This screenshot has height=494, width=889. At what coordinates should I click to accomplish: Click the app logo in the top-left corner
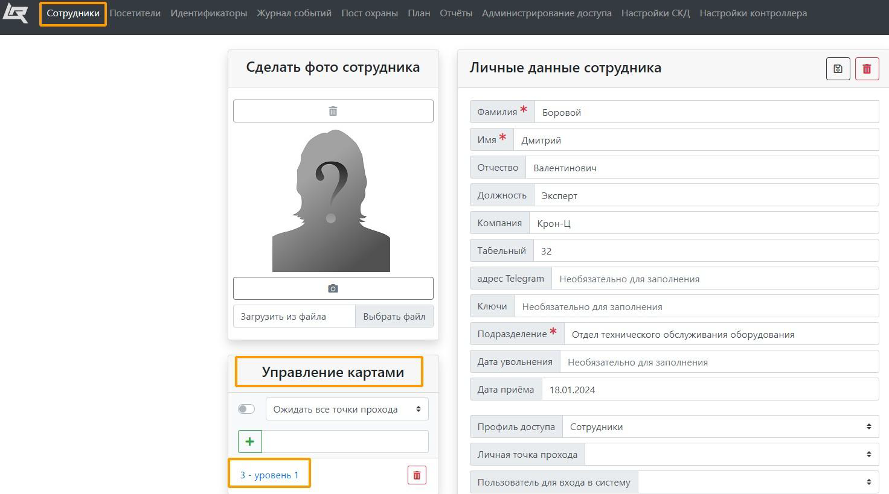(x=16, y=13)
